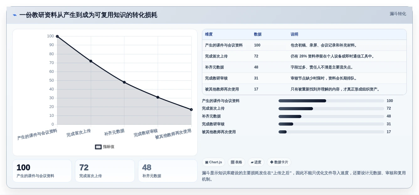Click the note 字段过多、责任人不清
Viewport: 419px width, 195px height.
coord(323,67)
